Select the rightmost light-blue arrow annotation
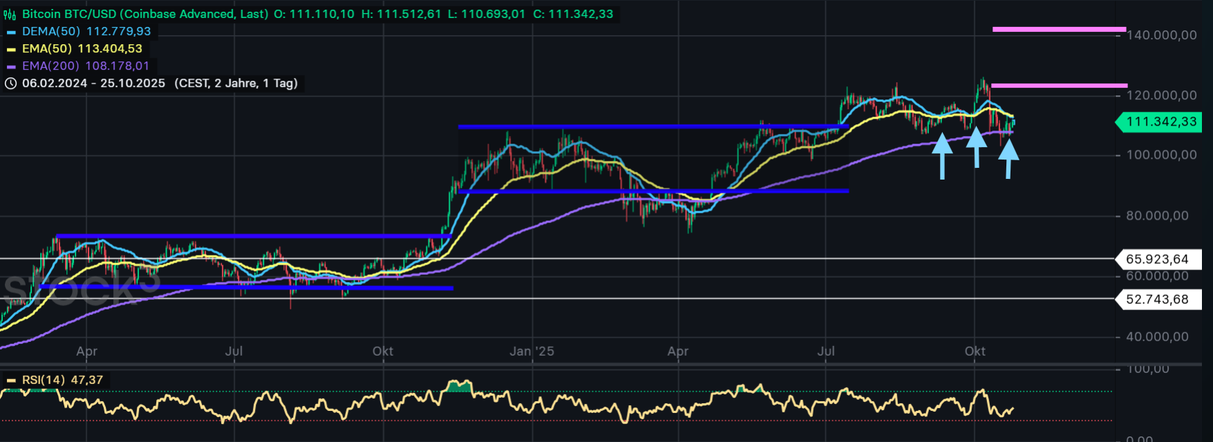Viewport: 1213px width, 442px height. click(x=1008, y=158)
